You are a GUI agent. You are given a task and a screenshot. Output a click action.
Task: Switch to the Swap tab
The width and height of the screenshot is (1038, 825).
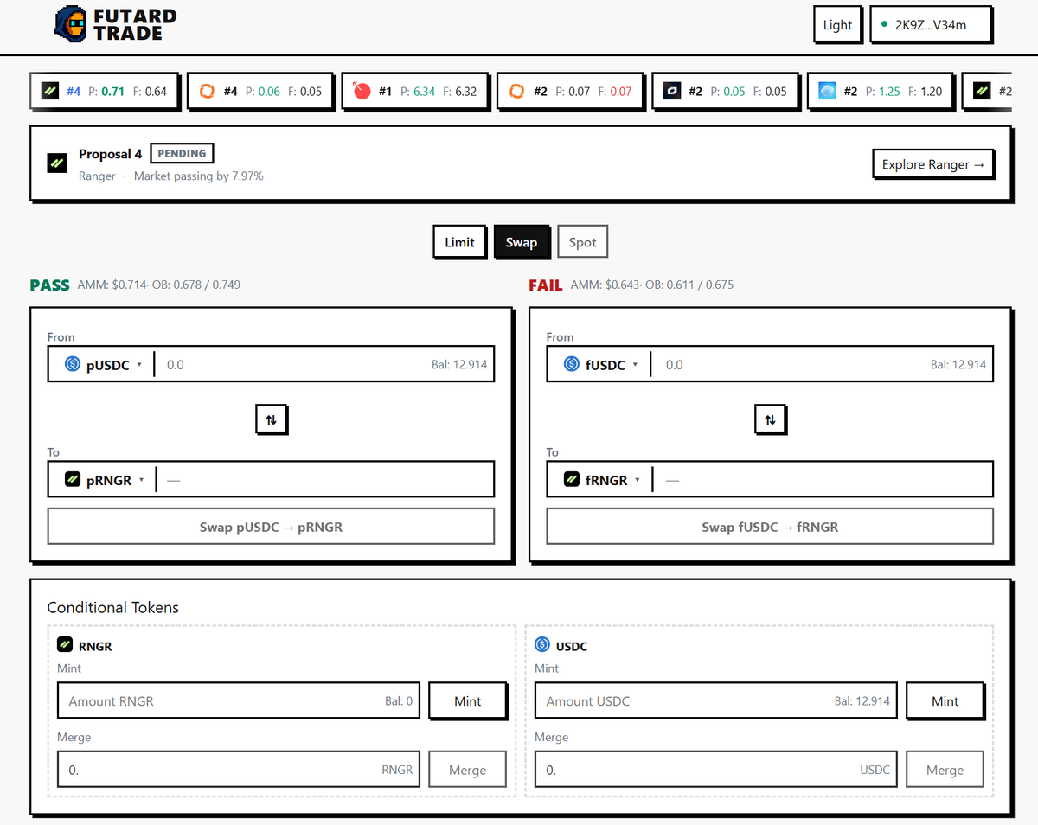point(522,242)
